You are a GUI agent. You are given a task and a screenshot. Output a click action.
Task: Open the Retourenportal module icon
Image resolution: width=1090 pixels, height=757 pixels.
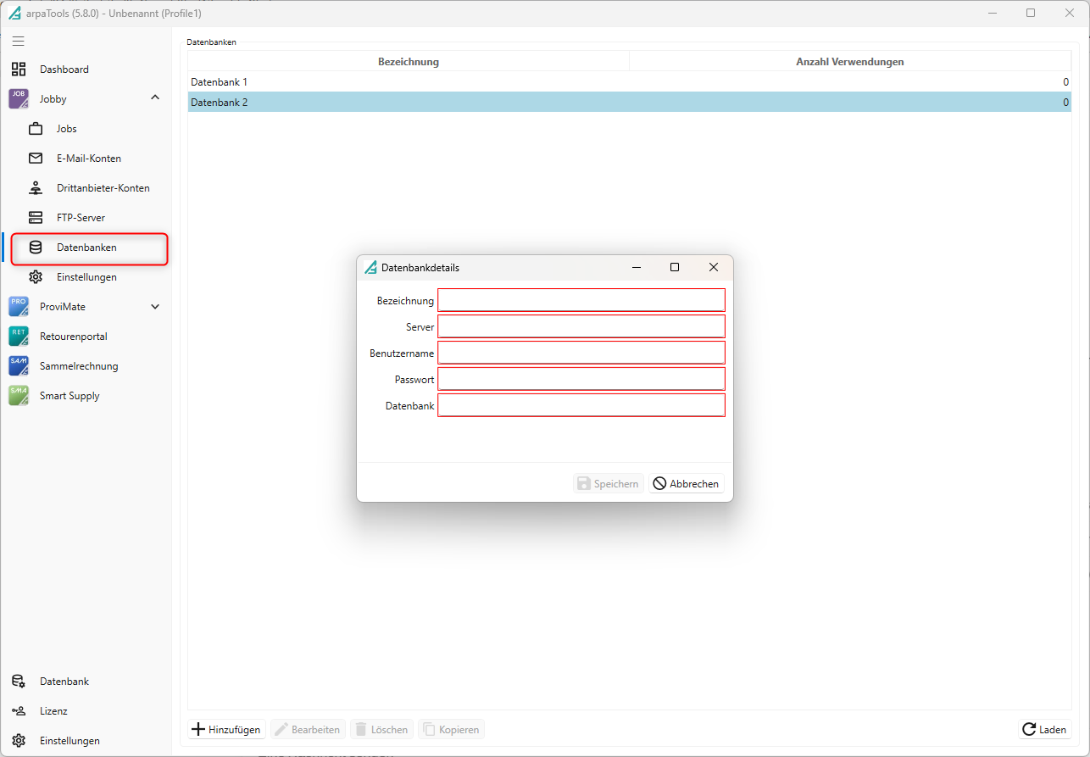tap(19, 337)
